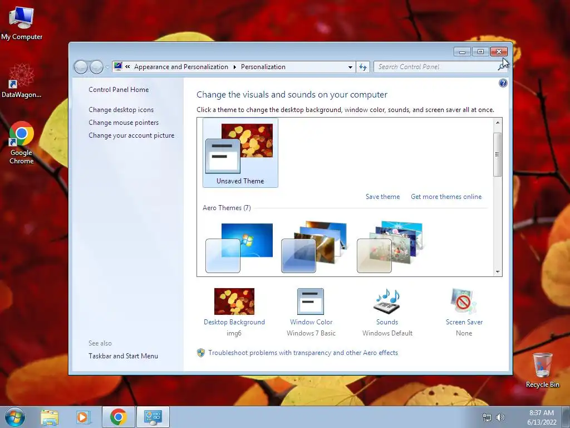Viewport: 570px width, 428px height.
Task: Select the Characters Aero theme thumbnail
Action: click(x=390, y=247)
